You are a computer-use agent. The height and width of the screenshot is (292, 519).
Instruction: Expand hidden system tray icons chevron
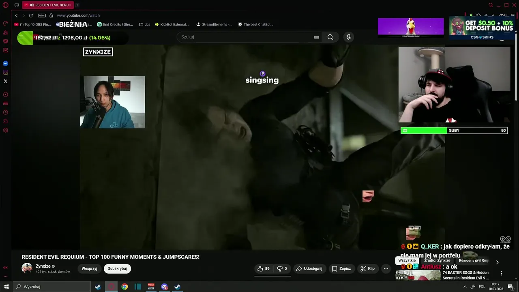point(465,287)
